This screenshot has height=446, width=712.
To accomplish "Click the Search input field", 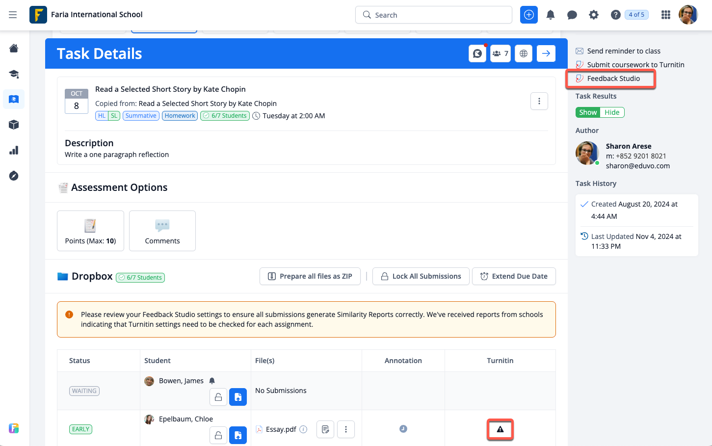I will [x=434, y=15].
